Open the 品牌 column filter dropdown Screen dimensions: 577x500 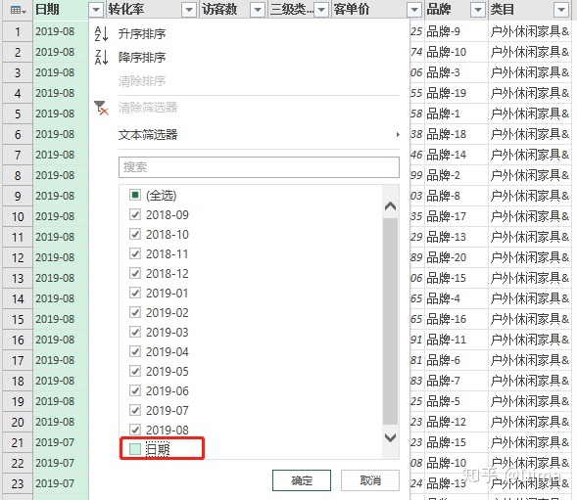(478, 10)
